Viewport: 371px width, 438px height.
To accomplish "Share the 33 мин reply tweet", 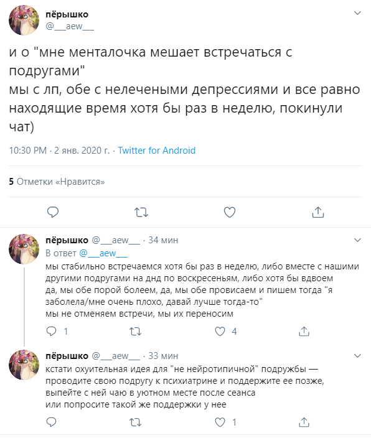I will click(304, 422).
